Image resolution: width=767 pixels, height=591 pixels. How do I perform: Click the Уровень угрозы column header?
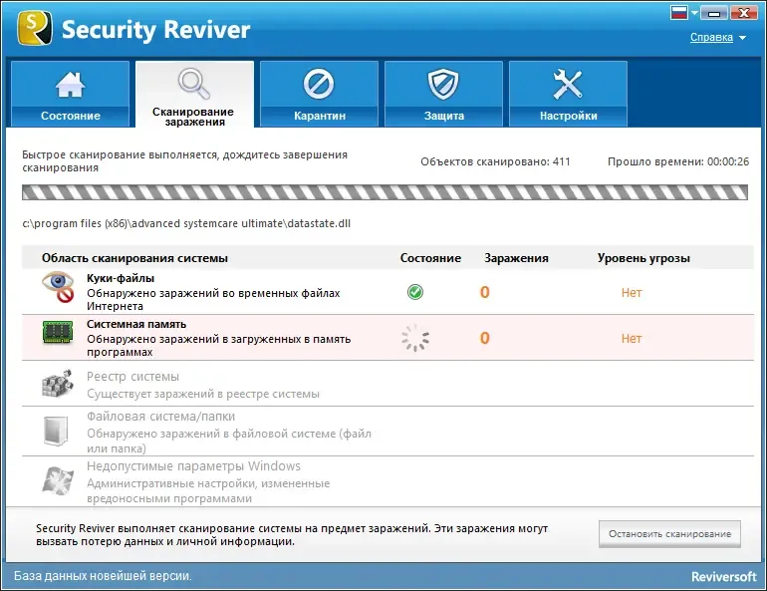[x=643, y=258]
